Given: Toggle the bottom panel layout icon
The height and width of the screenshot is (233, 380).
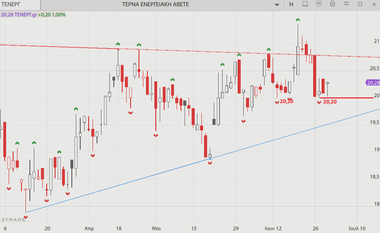Looking at the screenshot, I should tap(305, 4).
